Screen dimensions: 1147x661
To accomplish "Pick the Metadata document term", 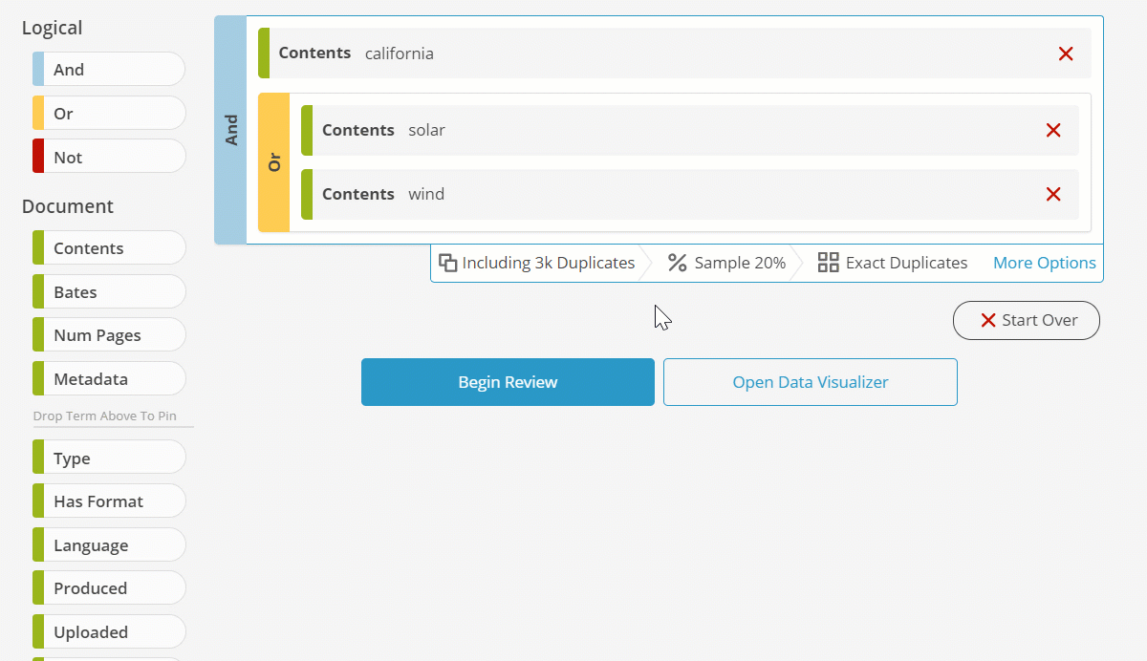I will pos(91,379).
